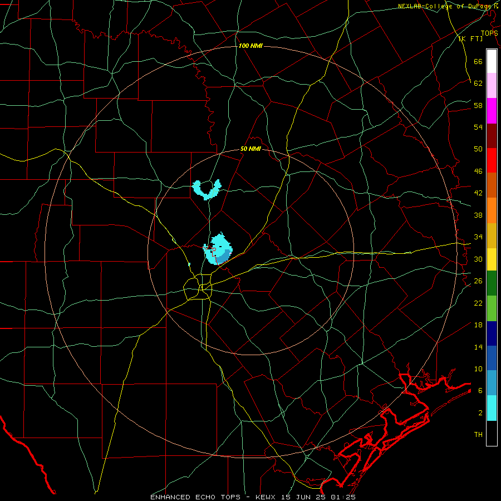Viewport: 501px width, 501px height.
Task: Click the medium blue legend swatch
Action: coord(492,358)
